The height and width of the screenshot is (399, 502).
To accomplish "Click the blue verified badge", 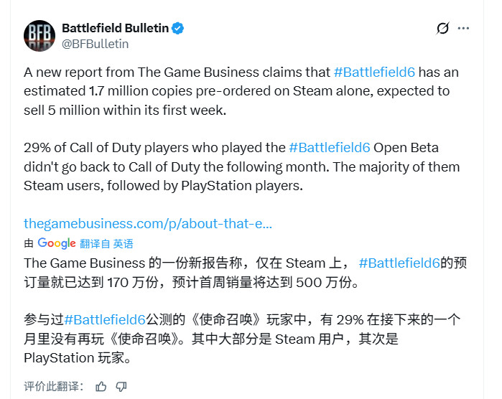I will coord(179,29).
